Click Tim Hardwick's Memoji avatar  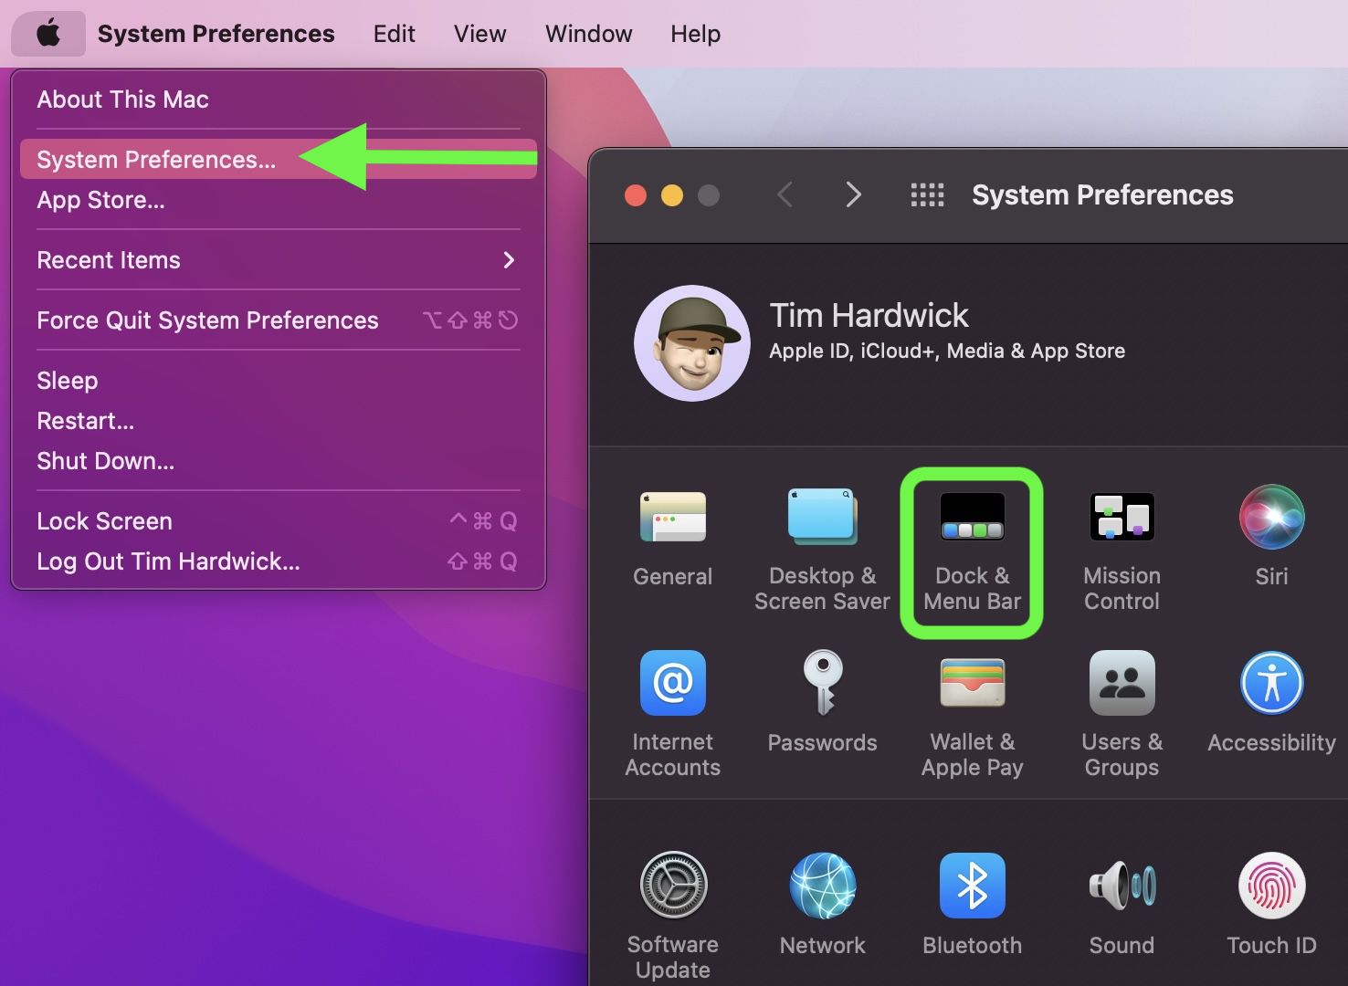click(x=692, y=343)
